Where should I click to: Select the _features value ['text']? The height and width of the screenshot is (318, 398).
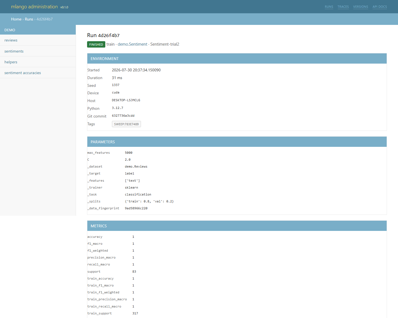coord(132,181)
